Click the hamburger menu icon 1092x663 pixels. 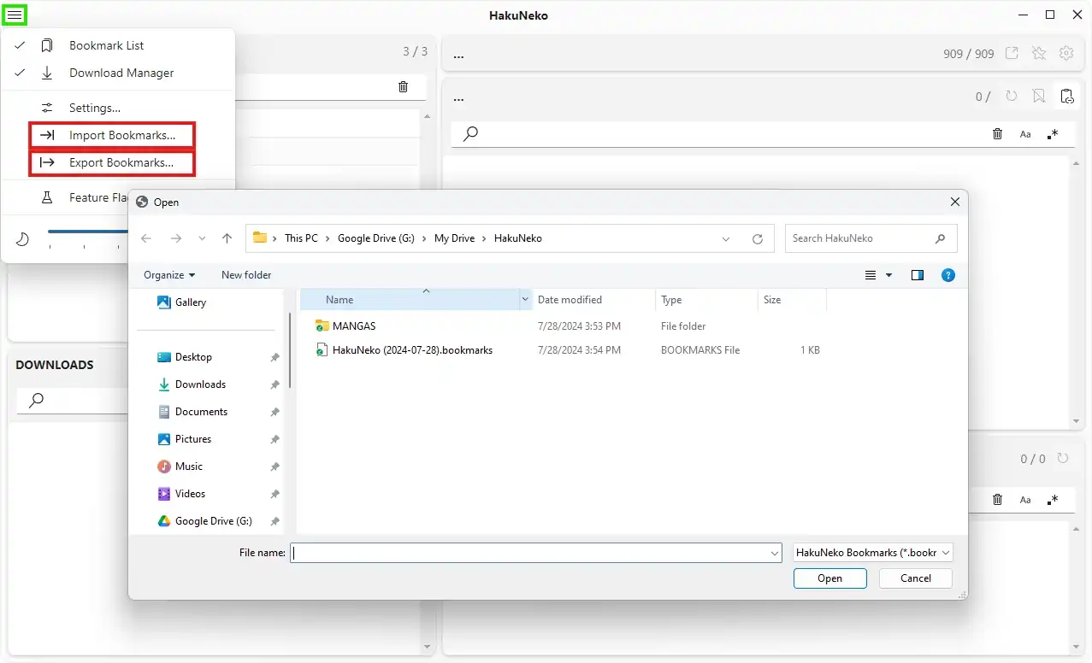(x=15, y=15)
